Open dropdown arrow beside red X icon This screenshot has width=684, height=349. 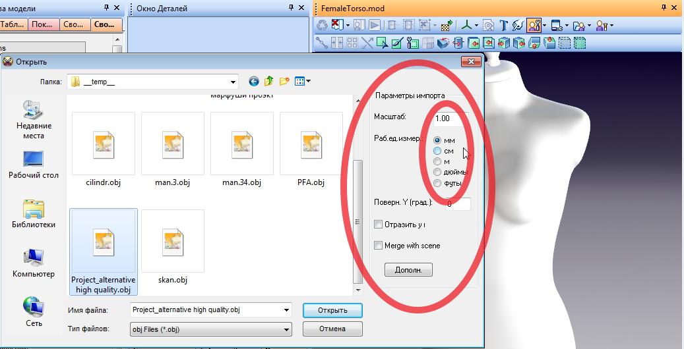[x=348, y=25]
